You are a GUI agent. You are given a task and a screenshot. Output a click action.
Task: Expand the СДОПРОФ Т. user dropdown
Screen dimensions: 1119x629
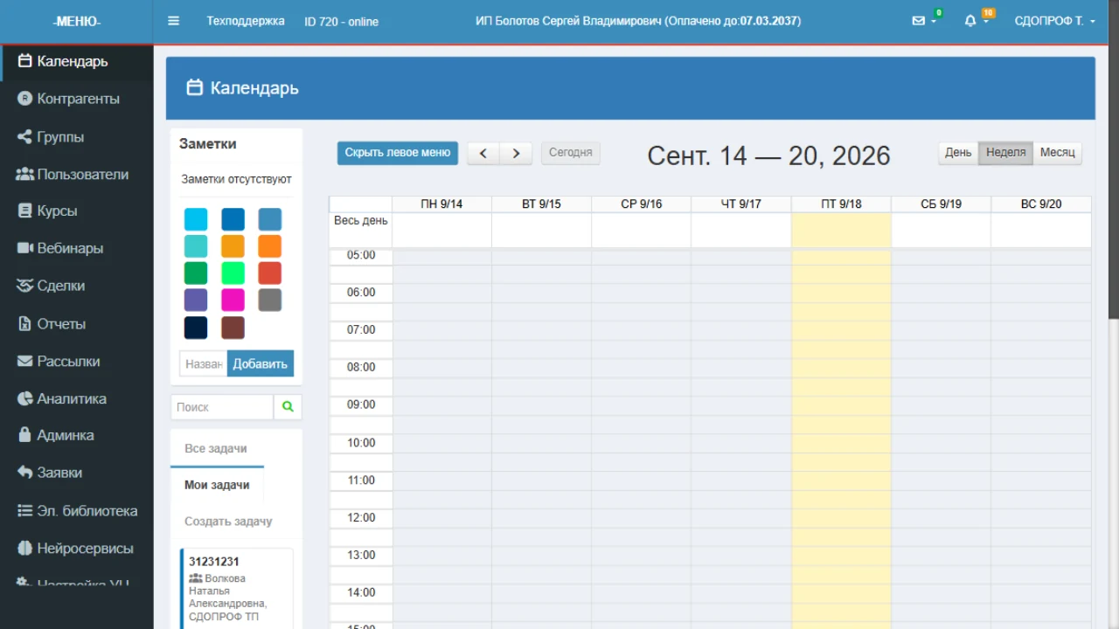click(x=1055, y=21)
